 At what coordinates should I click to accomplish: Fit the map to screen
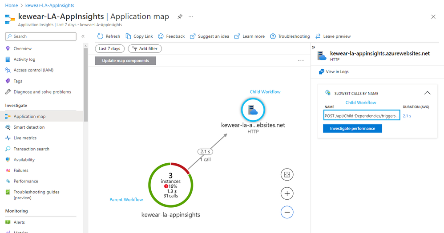[x=287, y=174]
